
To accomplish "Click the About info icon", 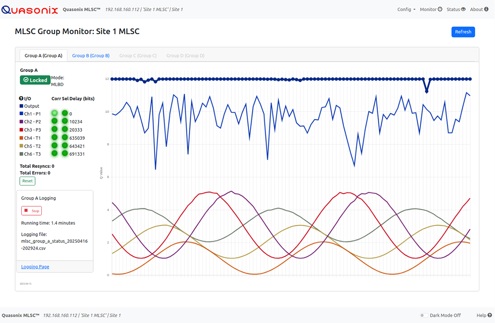I will click(x=486, y=9).
